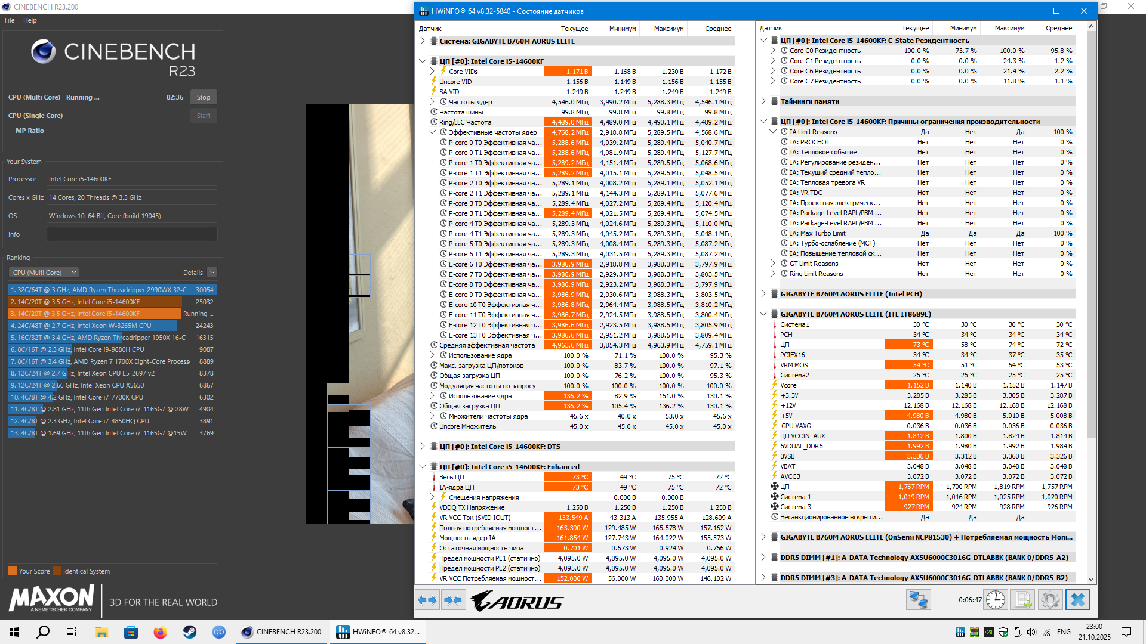Open the HWiNFO network remote monitoring icon

click(x=918, y=600)
